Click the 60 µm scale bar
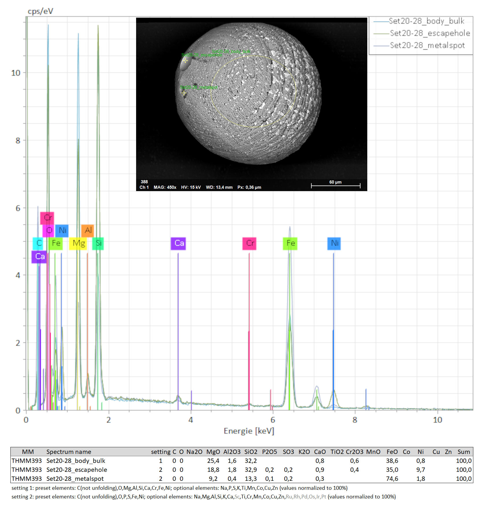Screen dimensions: 482x510 click(335, 186)
